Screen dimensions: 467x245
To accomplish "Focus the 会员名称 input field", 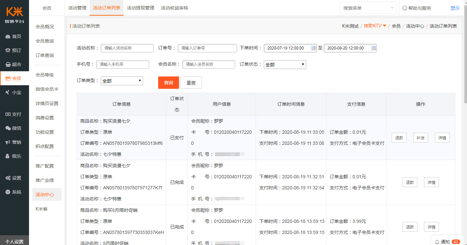I will point(209,64).
